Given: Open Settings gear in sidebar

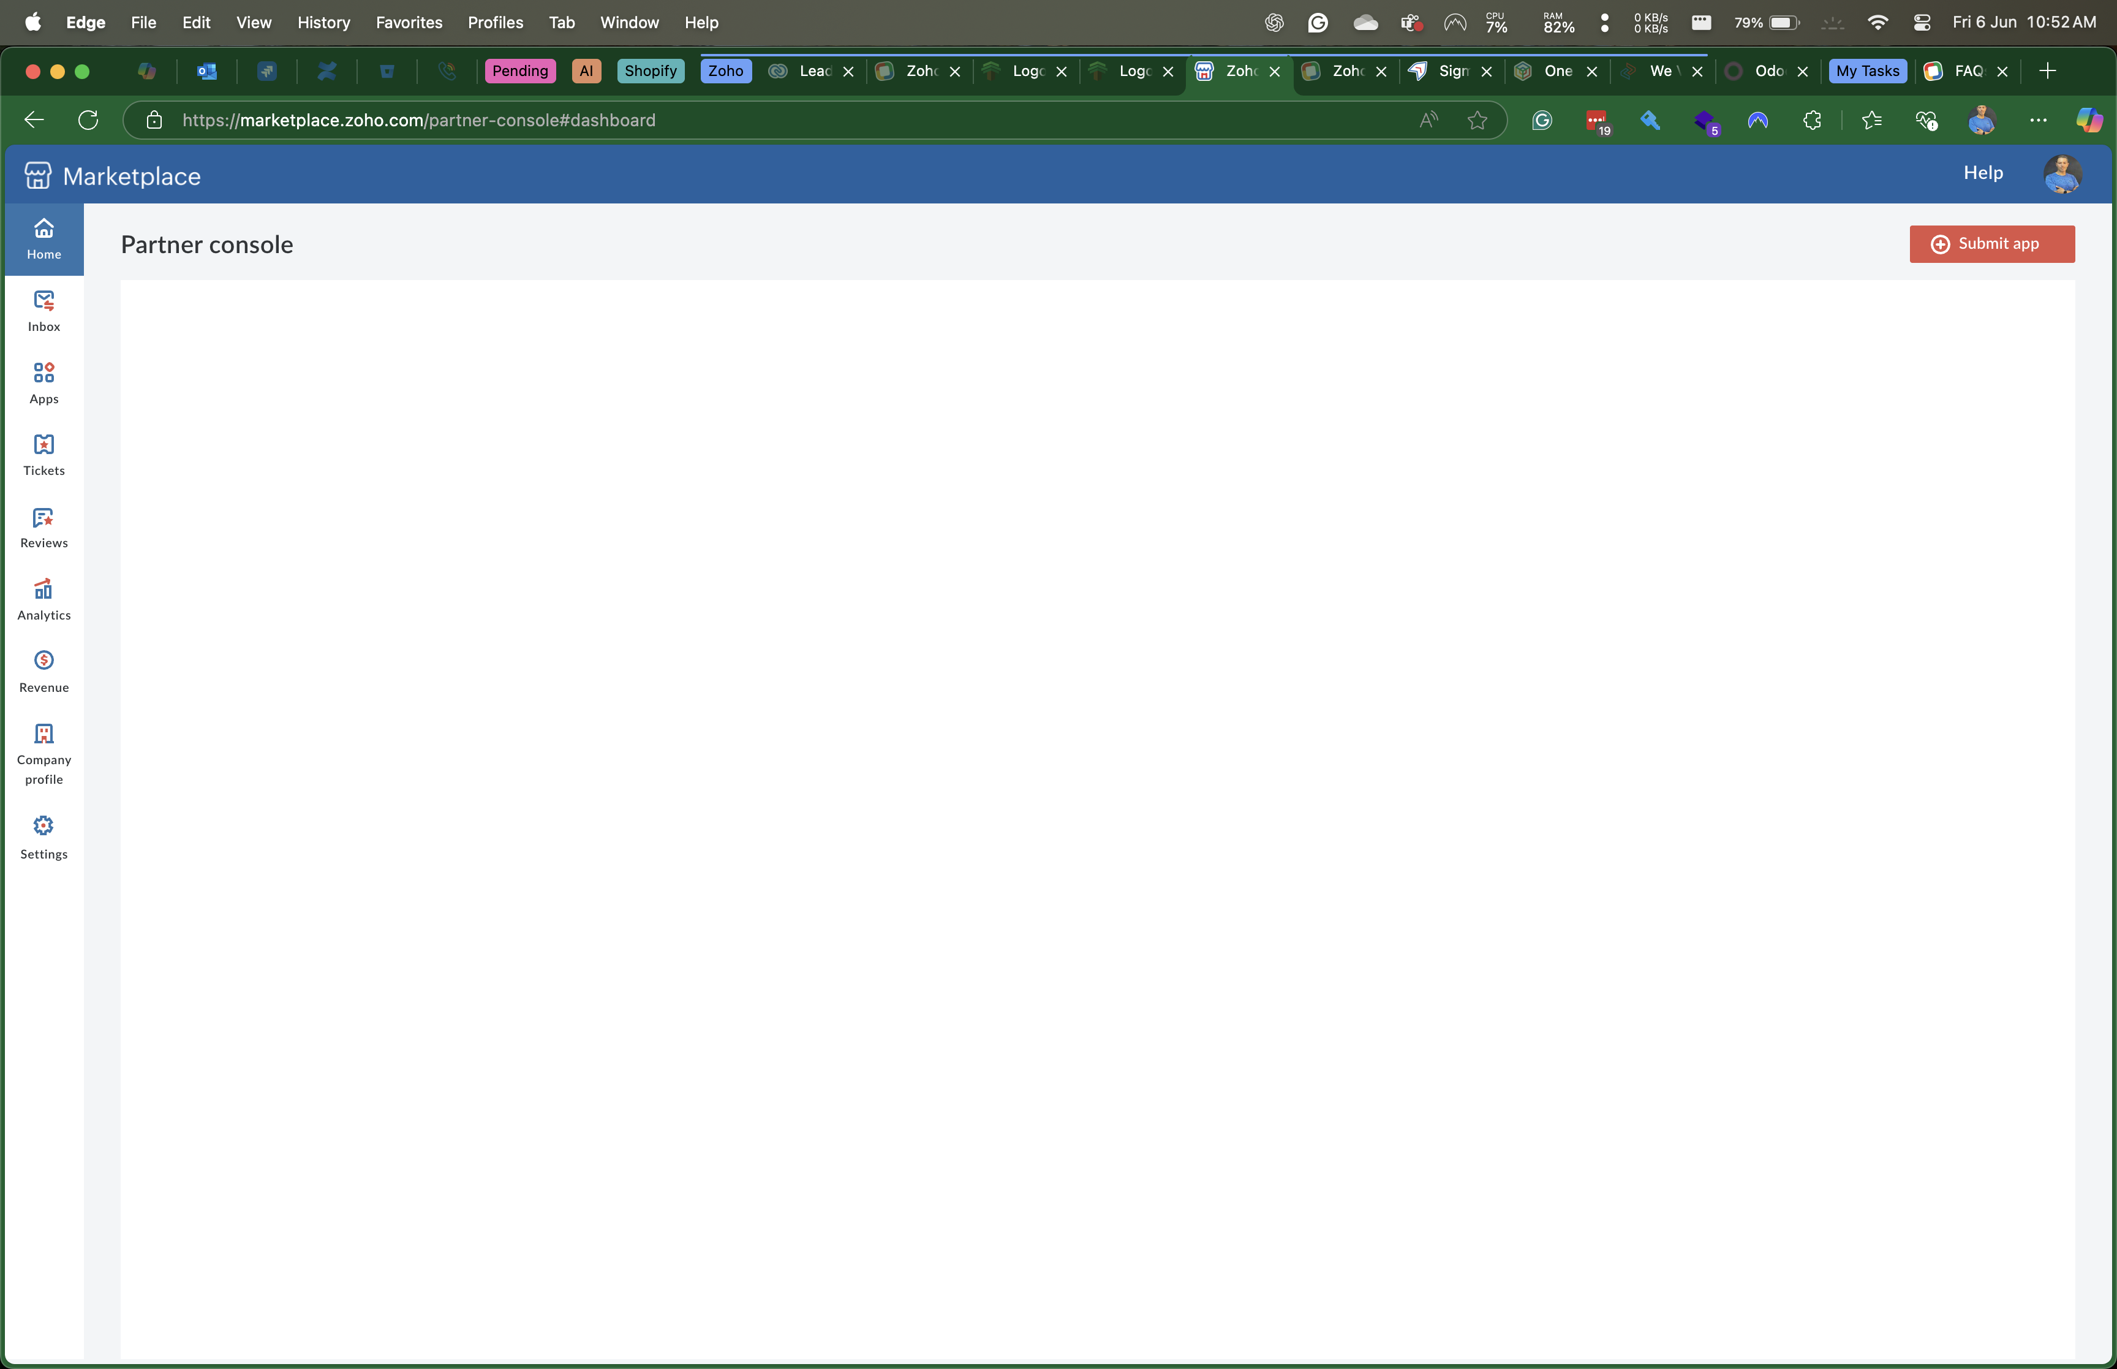Looking at the screenshot, I should click(43, 836).
